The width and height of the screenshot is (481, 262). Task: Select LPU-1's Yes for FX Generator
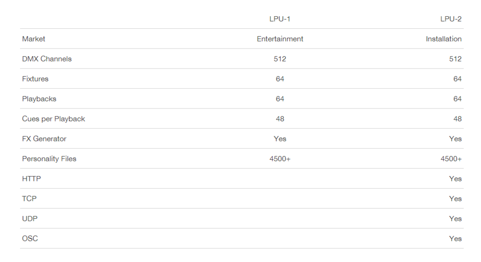point(280,139)
